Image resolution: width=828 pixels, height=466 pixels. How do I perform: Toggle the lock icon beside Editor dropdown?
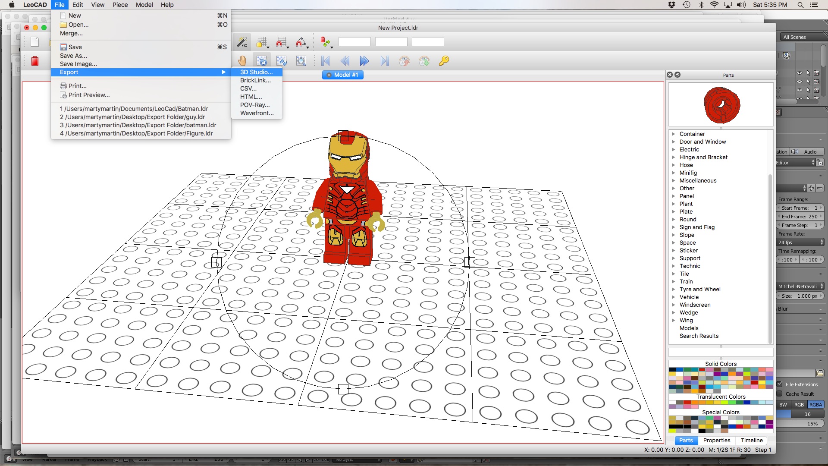click(x=820, y=163)
